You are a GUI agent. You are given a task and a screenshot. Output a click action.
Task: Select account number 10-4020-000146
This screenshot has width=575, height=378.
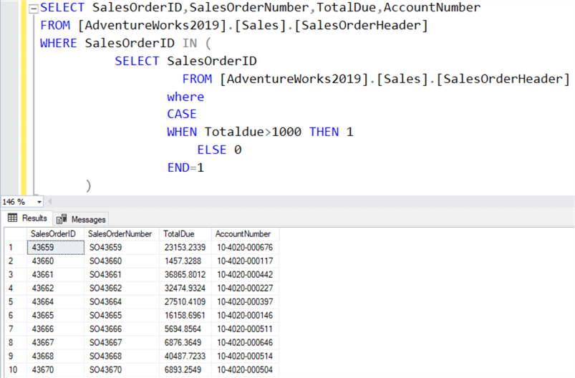[246, 315]
